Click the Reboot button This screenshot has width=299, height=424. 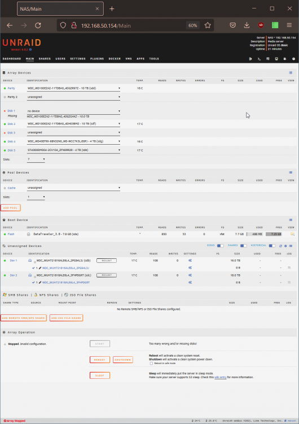pos(100,360)
